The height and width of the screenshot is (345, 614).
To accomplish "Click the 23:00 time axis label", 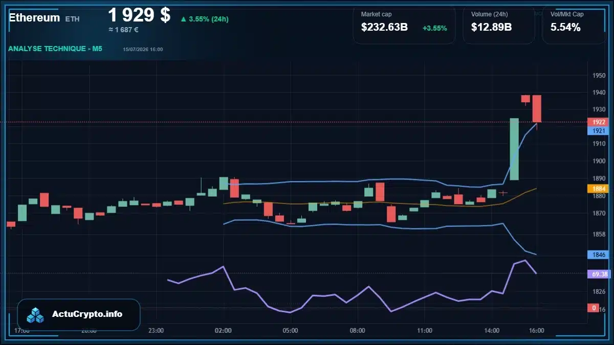I will tap(156, 331).
